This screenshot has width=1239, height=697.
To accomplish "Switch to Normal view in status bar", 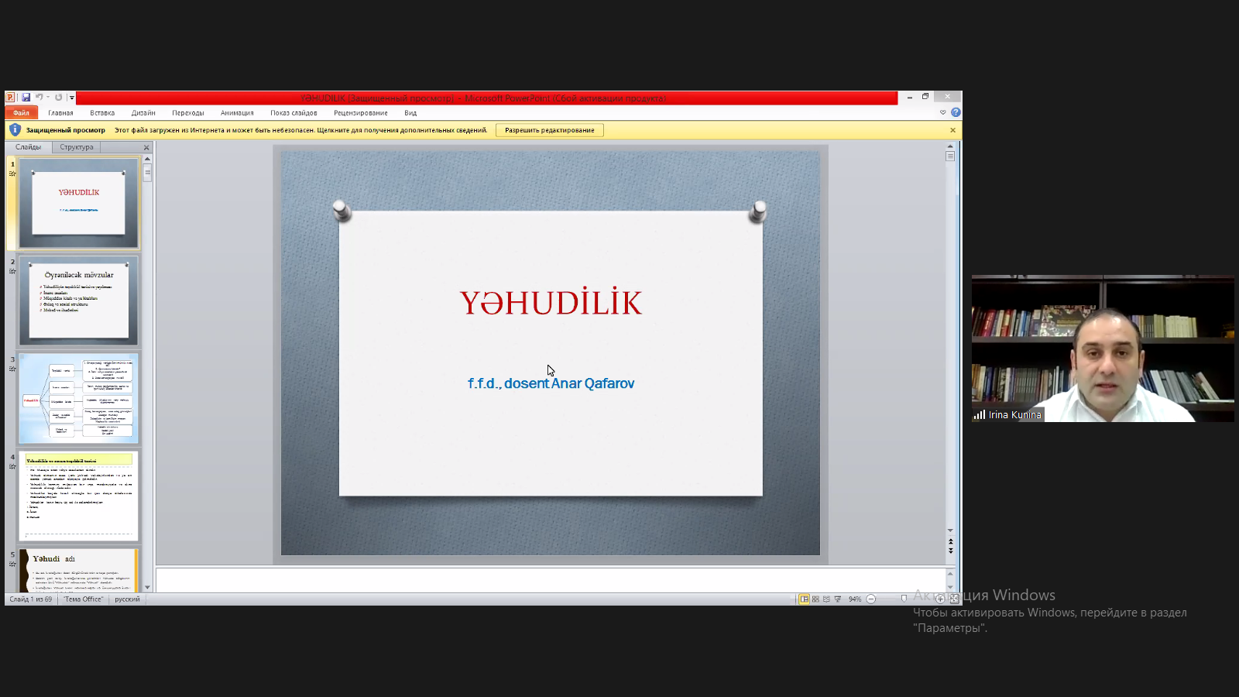I will (x=805, y=599).
